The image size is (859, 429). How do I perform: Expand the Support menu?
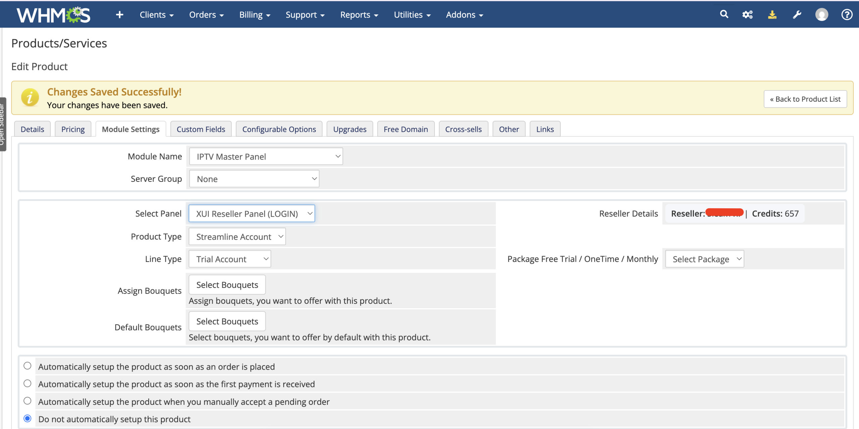coord(305,15)
